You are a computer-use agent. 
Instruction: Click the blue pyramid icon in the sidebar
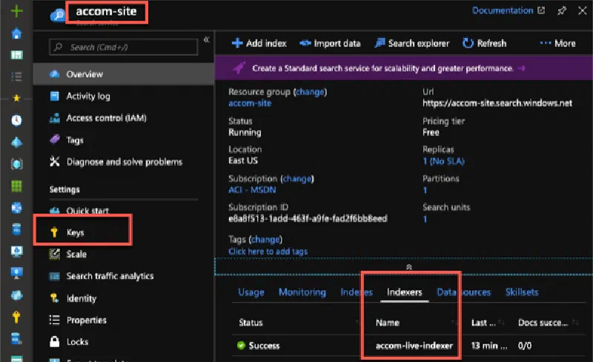point(16,142)
